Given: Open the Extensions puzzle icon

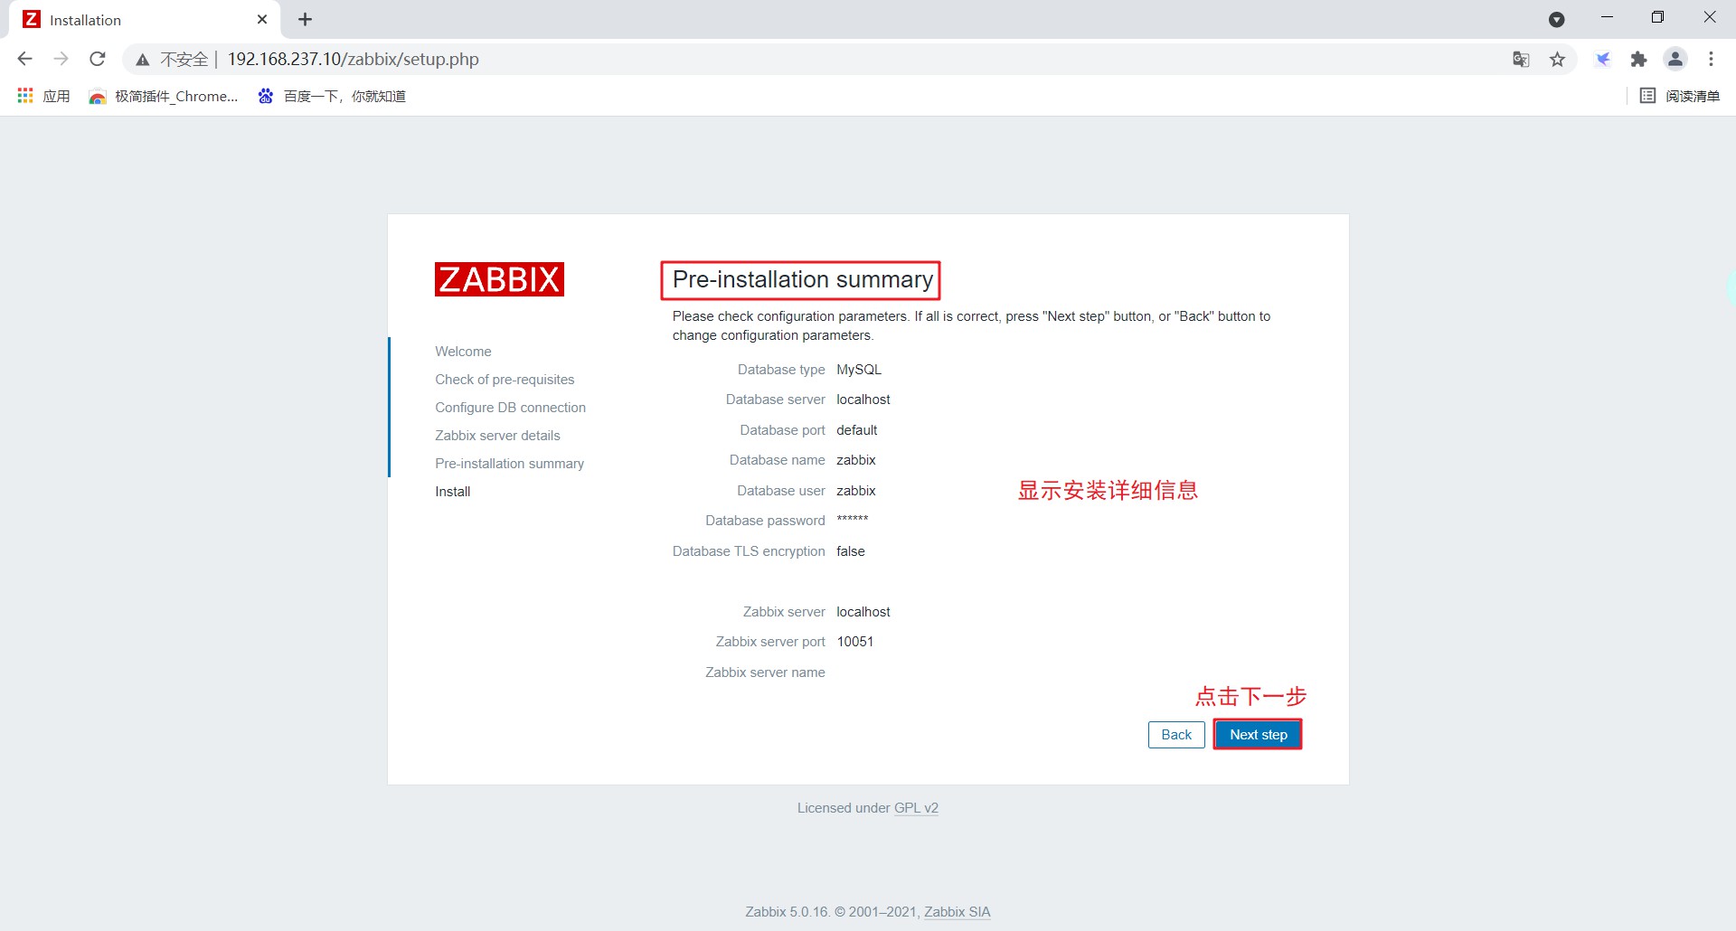Looking at the screenshot, I should (x=1638, y=60).
